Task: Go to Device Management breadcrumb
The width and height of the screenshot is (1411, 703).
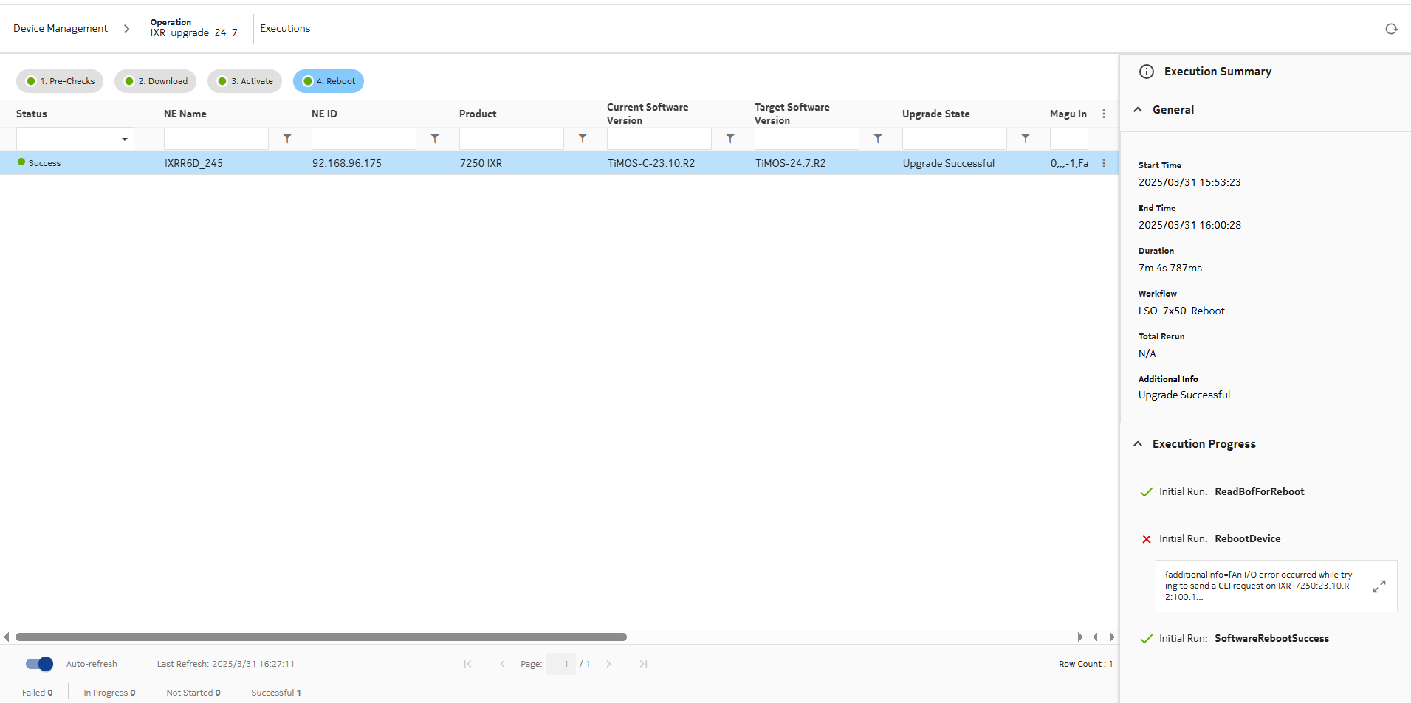Action: 61,29
